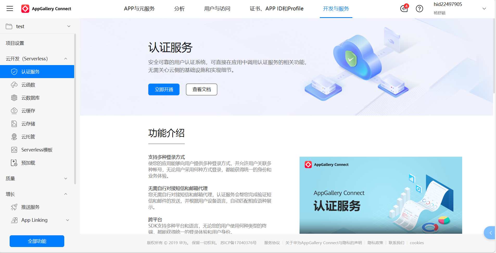This screenshot has height=253, width=496.
Task: Click the 认证服务 shield icon in sidebar
Action: [x=14, y=72]
